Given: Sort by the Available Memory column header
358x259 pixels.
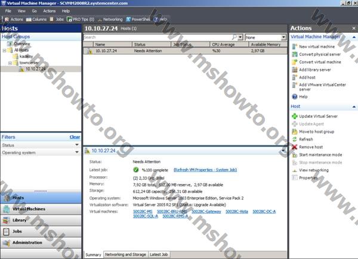Looking at the screenshot, I should tap(267, 45).
